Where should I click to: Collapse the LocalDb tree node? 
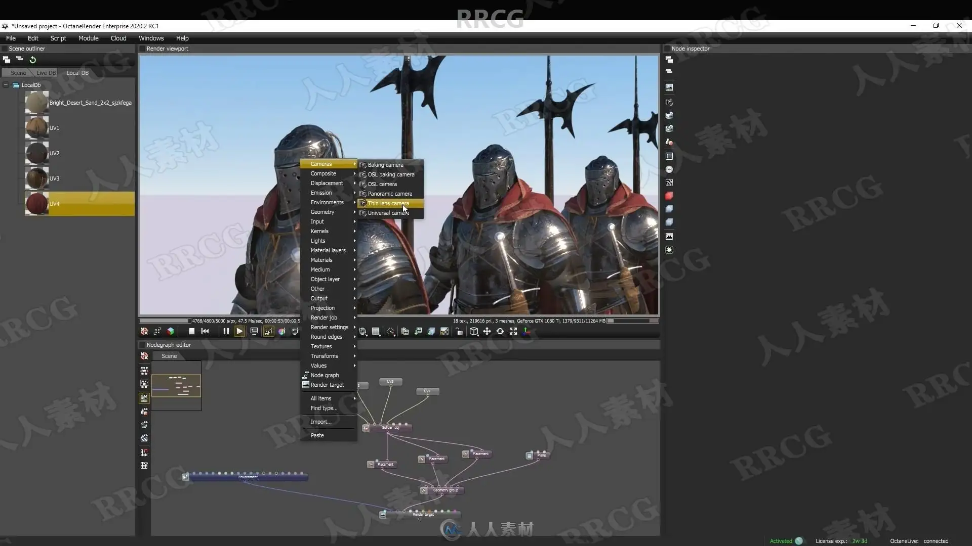tap(6, 85)
